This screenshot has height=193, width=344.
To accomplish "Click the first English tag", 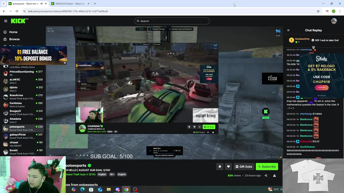I will [x=102, y=174].
